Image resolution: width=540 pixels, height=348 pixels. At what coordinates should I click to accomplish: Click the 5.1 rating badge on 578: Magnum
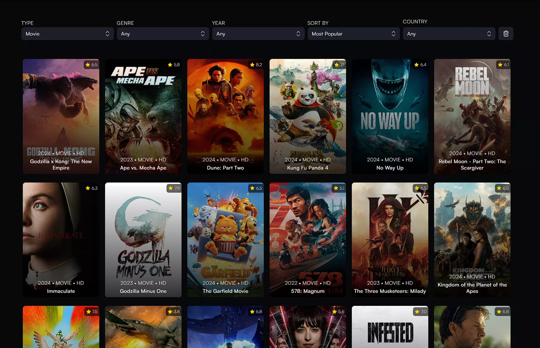pos(339,188)
